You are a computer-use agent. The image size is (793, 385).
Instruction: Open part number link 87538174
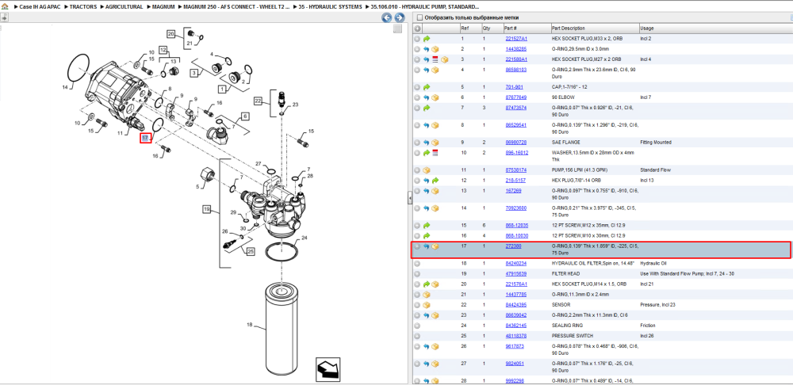point(516,170)
